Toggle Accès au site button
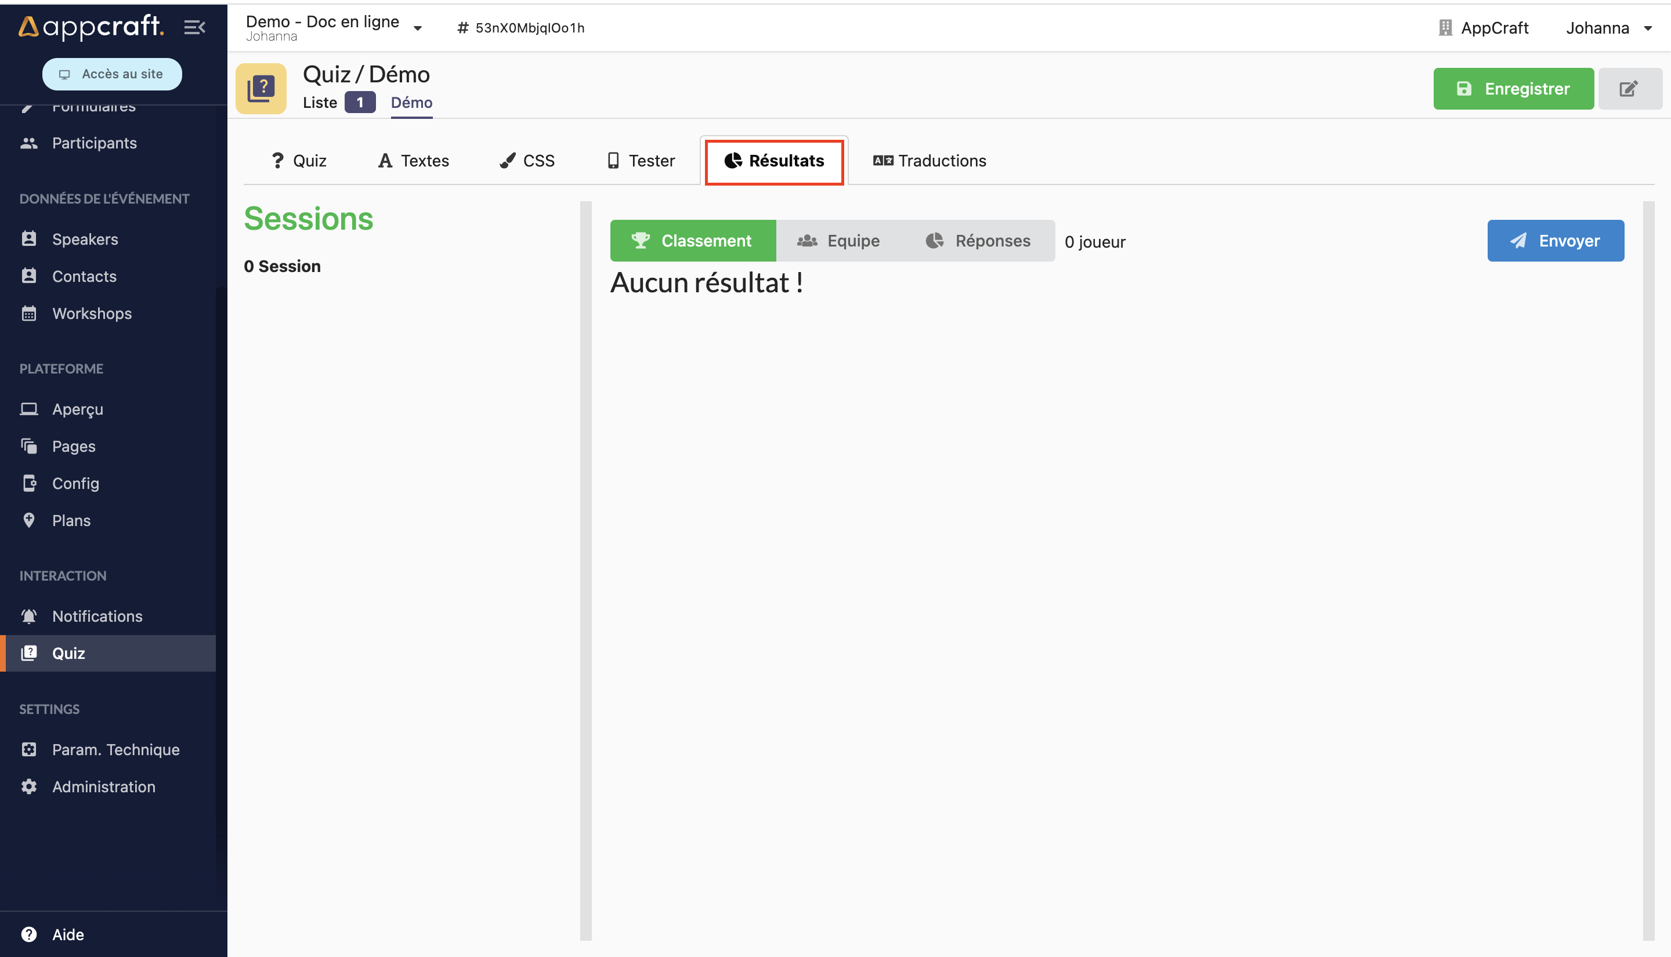The width and height of the screenshot is (1671, 957). coord(113,74)
